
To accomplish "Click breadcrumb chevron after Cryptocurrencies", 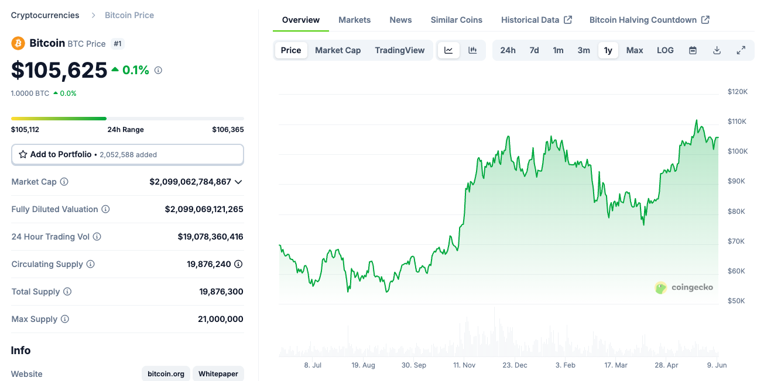I will pos(93,15).
